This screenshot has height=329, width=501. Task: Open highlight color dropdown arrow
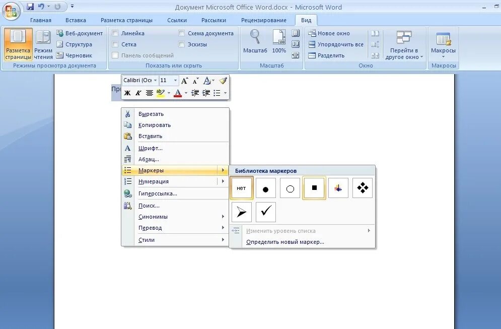pos(169,93)
